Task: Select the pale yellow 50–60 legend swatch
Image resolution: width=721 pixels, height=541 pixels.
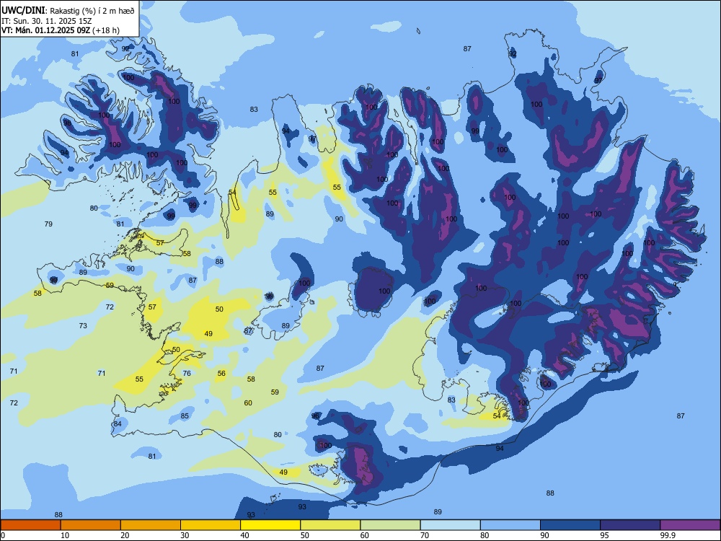Action: [330, 525]
